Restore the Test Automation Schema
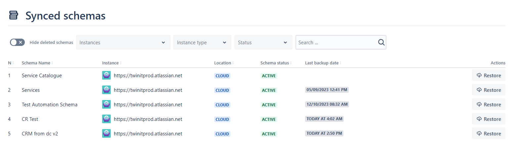 [489, 104]
